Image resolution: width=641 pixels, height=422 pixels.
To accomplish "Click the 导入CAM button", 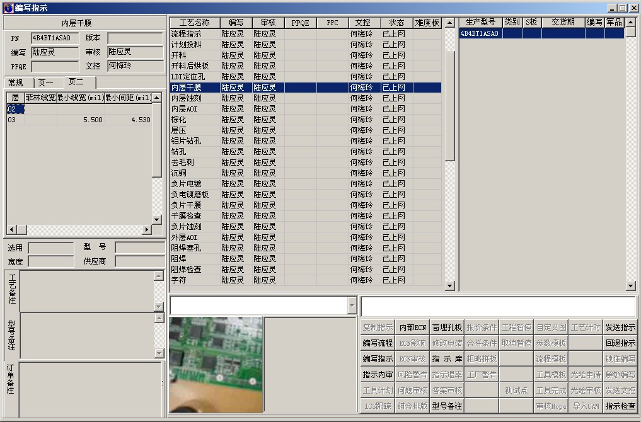I will (586, 406).
